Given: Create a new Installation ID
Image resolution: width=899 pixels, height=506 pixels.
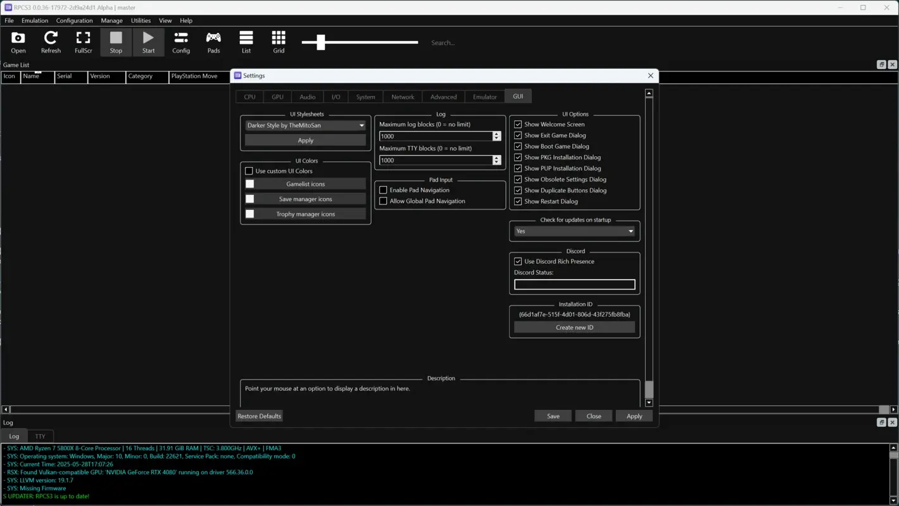Looking at the screenshot, I should (x=574, y=327).
